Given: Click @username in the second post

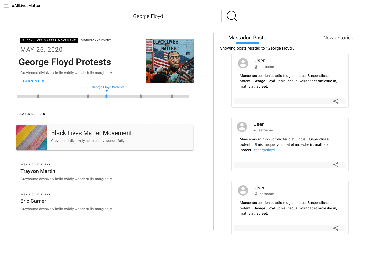Looking at the screenshot, I should (263, 130).
